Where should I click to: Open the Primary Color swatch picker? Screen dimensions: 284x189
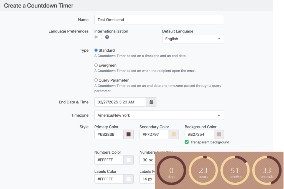click(128, 134)
